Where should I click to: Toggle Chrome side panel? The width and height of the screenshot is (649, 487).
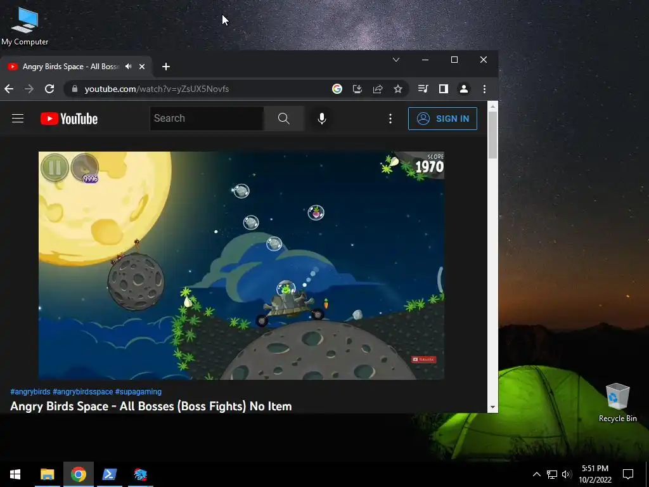tap(443, 89)
